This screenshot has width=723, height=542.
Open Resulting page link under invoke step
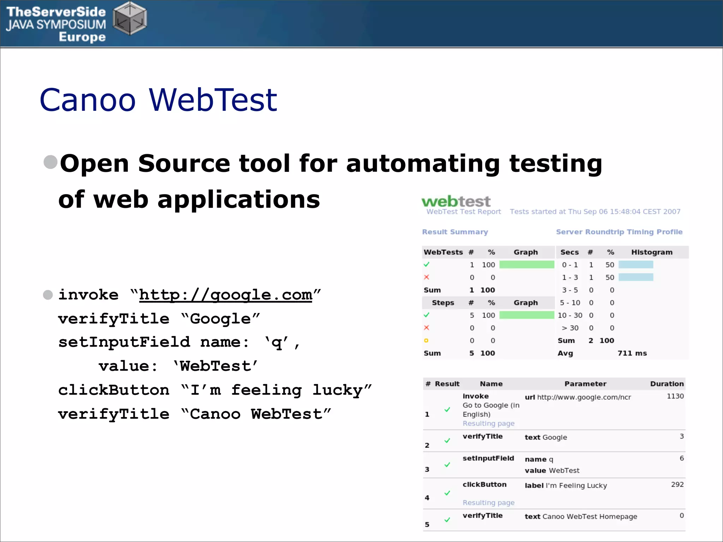(x=488, y=423)
